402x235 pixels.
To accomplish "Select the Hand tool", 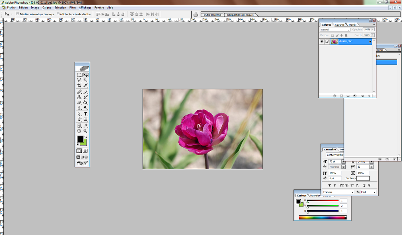I will pyautogui.click(x=79, y=131).
